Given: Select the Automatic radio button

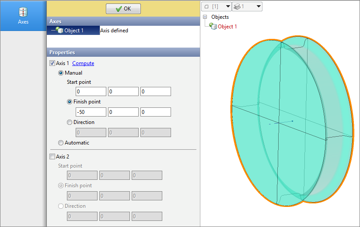Looking at the screenshot, I should pyautogui.click(x=61, y=143).
